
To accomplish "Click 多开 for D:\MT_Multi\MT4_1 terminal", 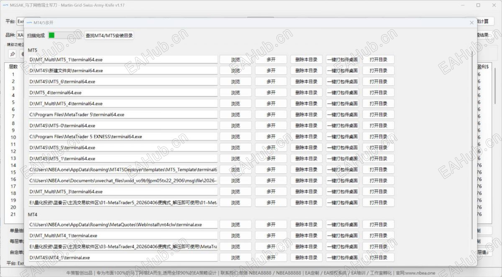I will 271,236.
